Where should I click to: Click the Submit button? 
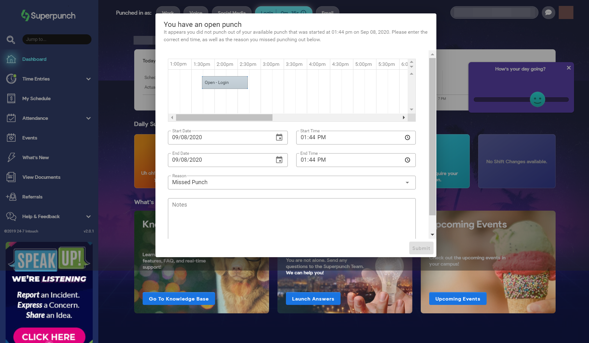pyautogui.click(x=421, y=248)
